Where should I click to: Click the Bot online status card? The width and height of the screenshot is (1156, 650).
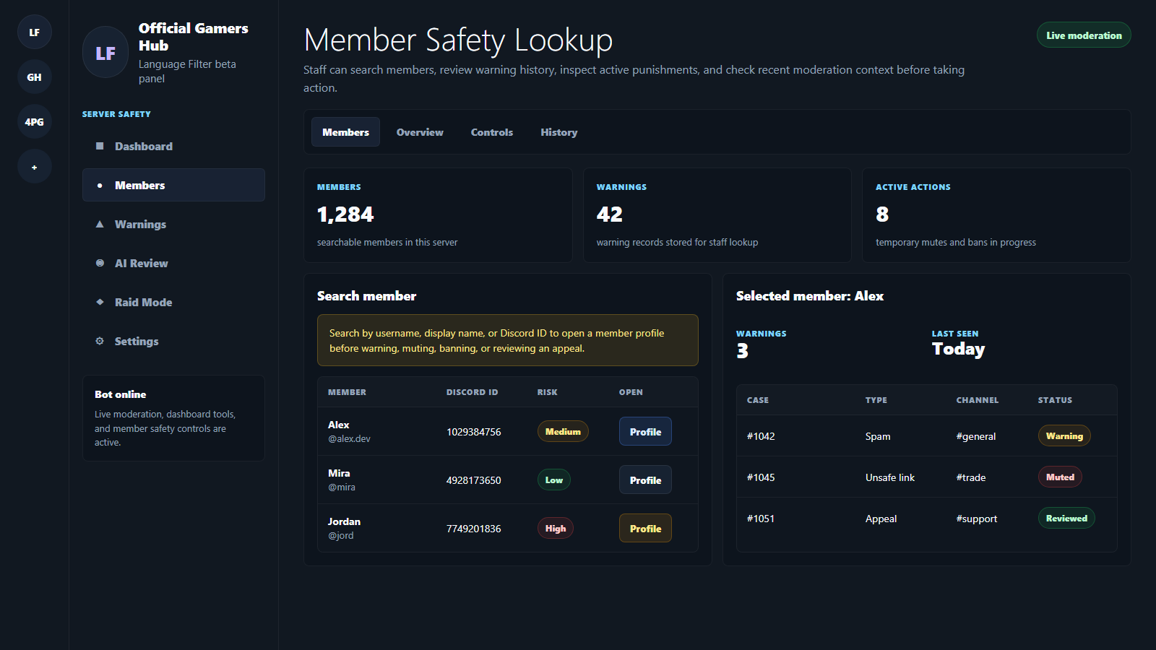click(173, 418)
